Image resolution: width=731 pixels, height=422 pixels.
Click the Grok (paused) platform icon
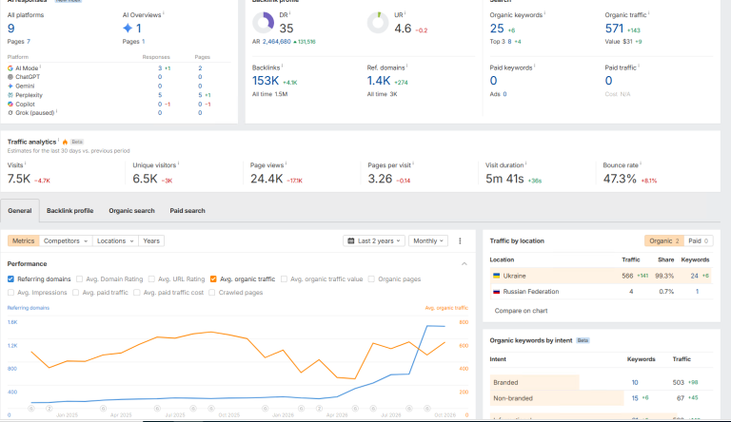click(10, 113)
